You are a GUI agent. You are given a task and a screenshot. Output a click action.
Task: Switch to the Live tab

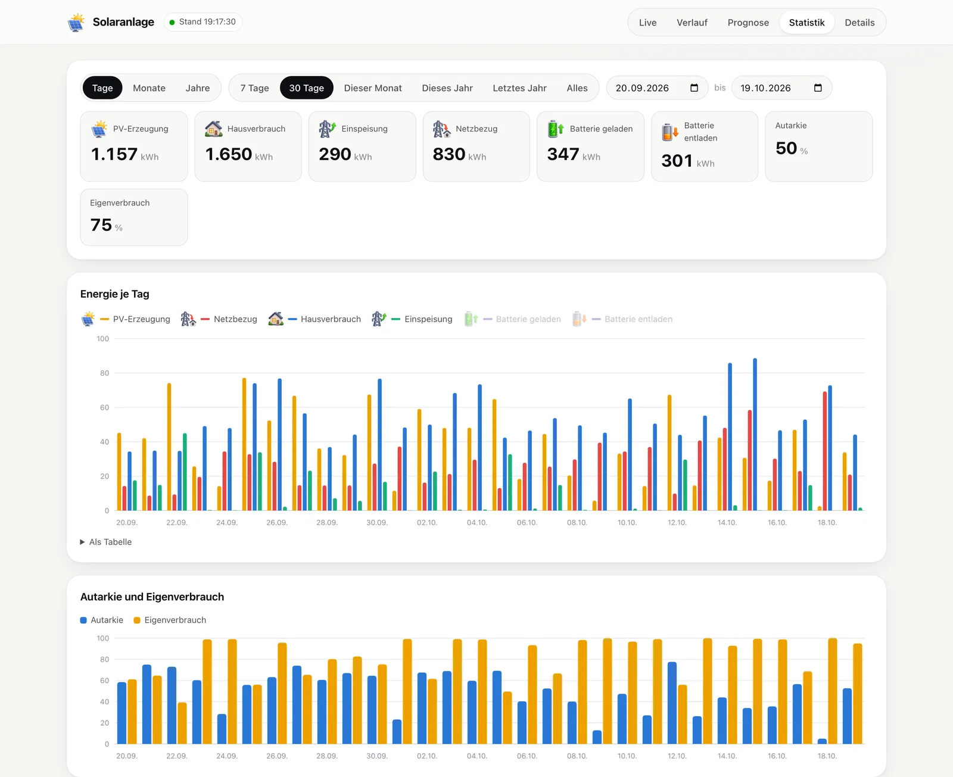[647, 23]
